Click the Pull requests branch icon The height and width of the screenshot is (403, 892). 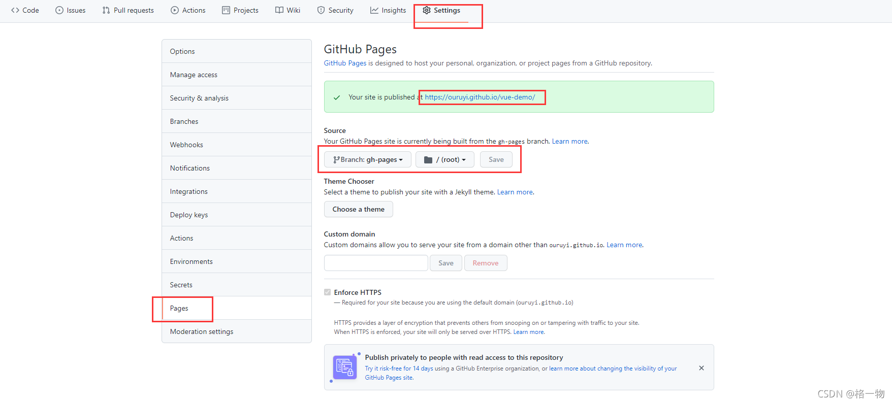pos(106,10)
